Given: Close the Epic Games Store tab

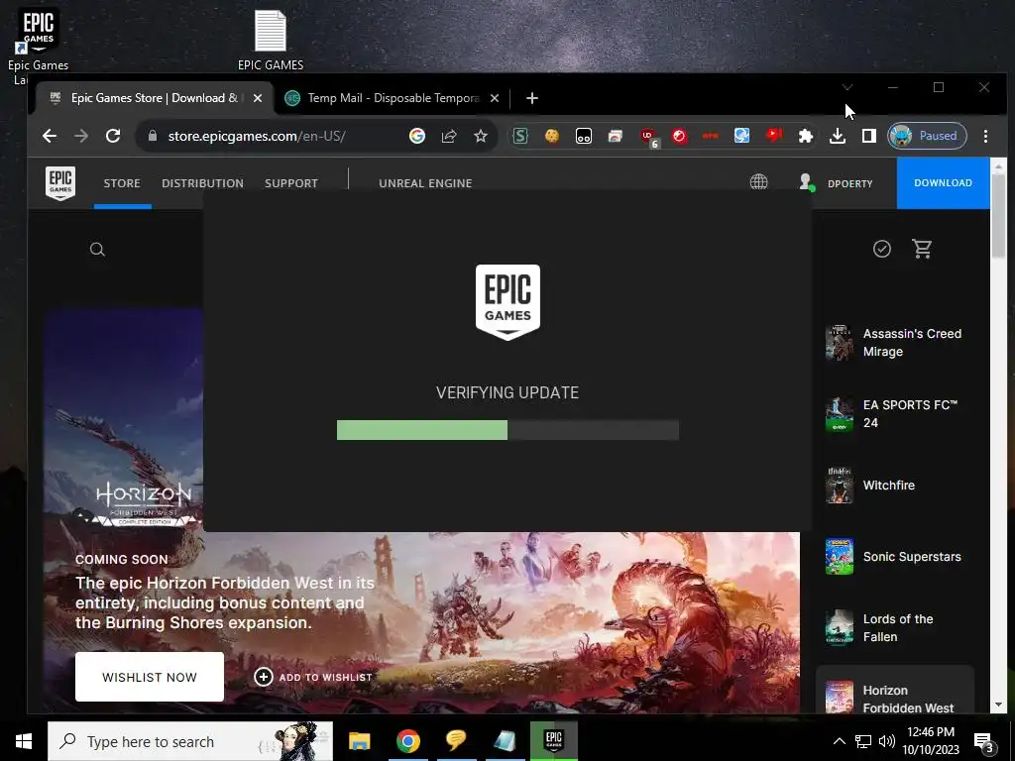Looking at the screenshot, I should pos(258,98).
